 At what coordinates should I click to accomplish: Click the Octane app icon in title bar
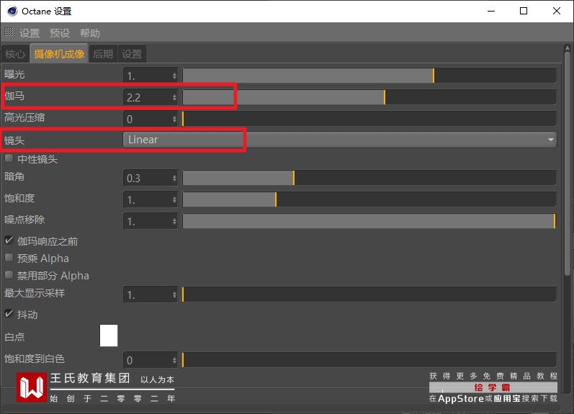pyautogui.click(x=12, y=11)
